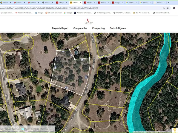This screenshot has width=178, height=133.
Task: Open iGoogle bookmark with star icon
Action: click(39, 13)
